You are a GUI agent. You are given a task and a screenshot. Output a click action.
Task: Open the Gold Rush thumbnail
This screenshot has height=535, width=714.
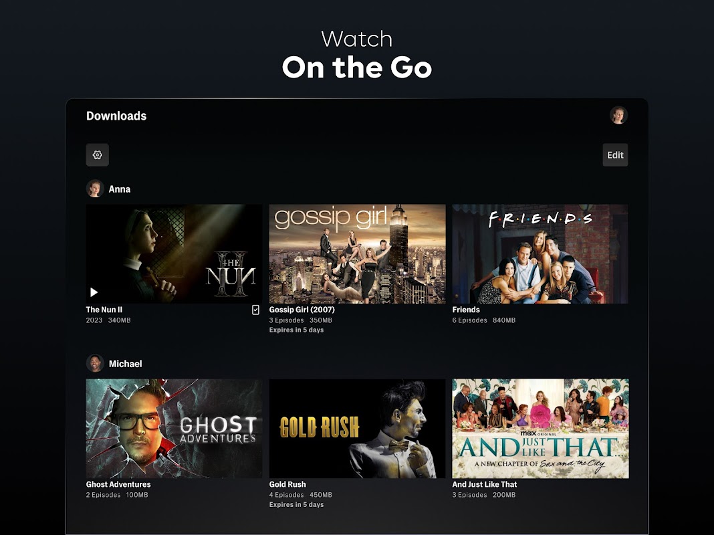click(357, 429)
